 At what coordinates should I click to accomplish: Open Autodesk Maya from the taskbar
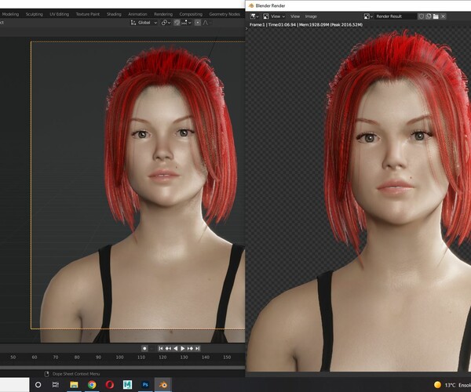(x=127, y=384)
